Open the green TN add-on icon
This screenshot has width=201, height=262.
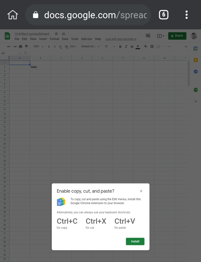tap(196, 90)
